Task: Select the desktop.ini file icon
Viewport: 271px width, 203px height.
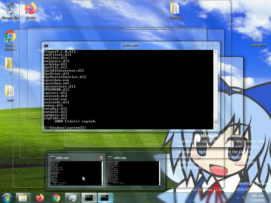Action: tap(258, 39)
